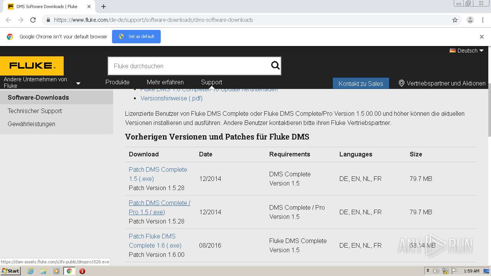Open the Chrome profile avatar
Screen dimensions: 491x276
click(x=470, y=20)
